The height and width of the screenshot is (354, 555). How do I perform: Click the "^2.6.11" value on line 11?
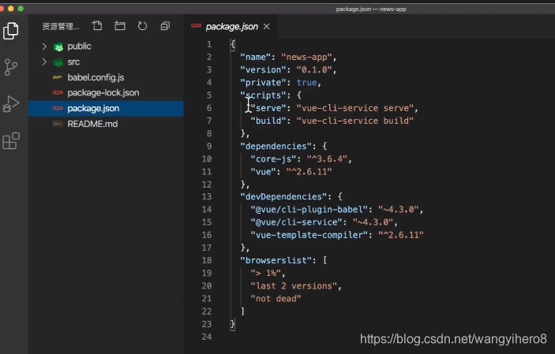(309, 172)
